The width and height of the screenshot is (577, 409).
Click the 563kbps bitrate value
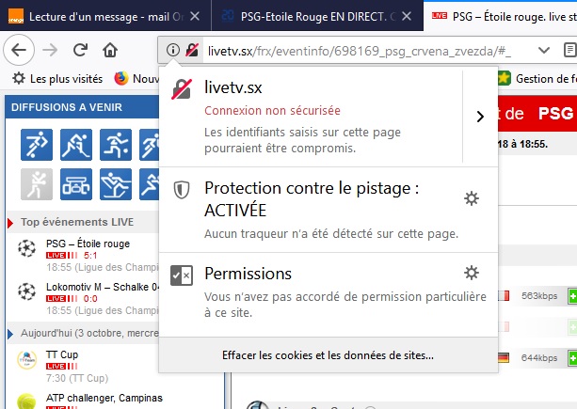539,296
